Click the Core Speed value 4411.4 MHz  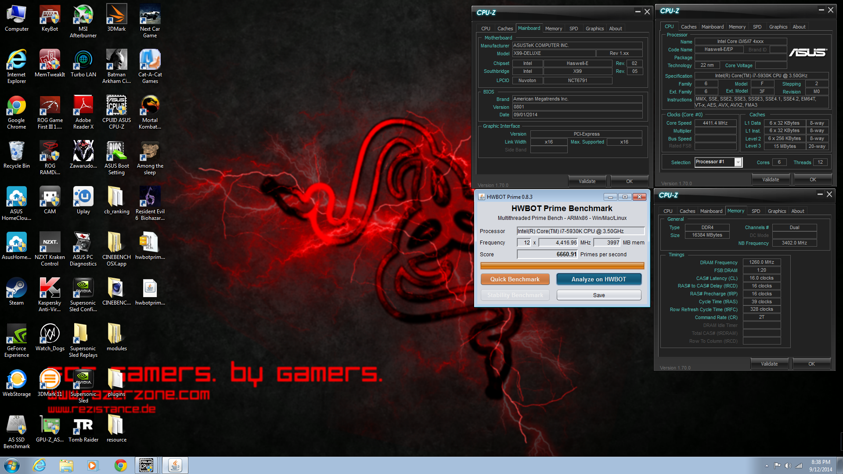pyautogui.click(x=715, y=123)
